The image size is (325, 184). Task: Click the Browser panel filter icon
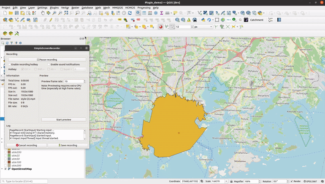point(12,43)
